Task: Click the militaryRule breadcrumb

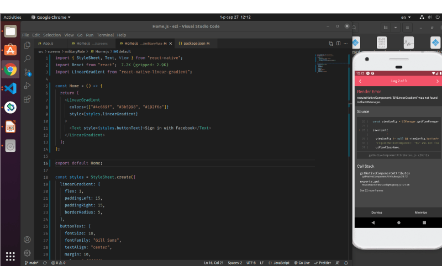Action: pos(75,51)
